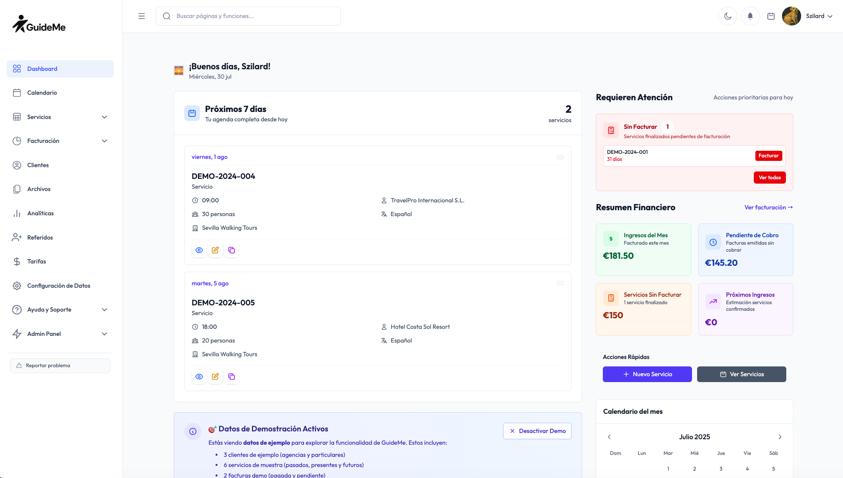
Task: Select day 4 in Julio 2025 calendar
Action: click(747, 469)
